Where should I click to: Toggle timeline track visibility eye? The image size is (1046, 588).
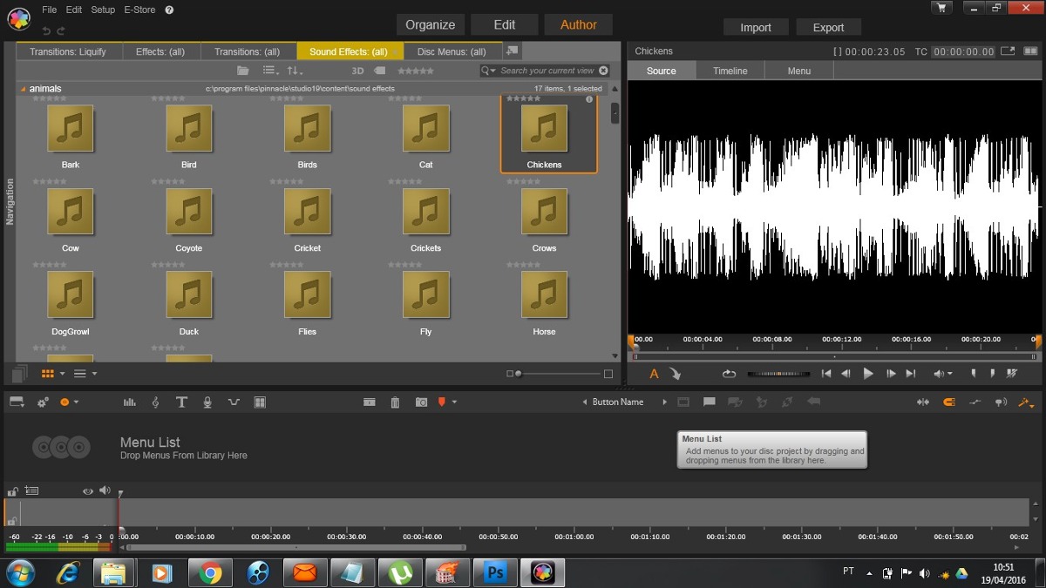[88, 491]
